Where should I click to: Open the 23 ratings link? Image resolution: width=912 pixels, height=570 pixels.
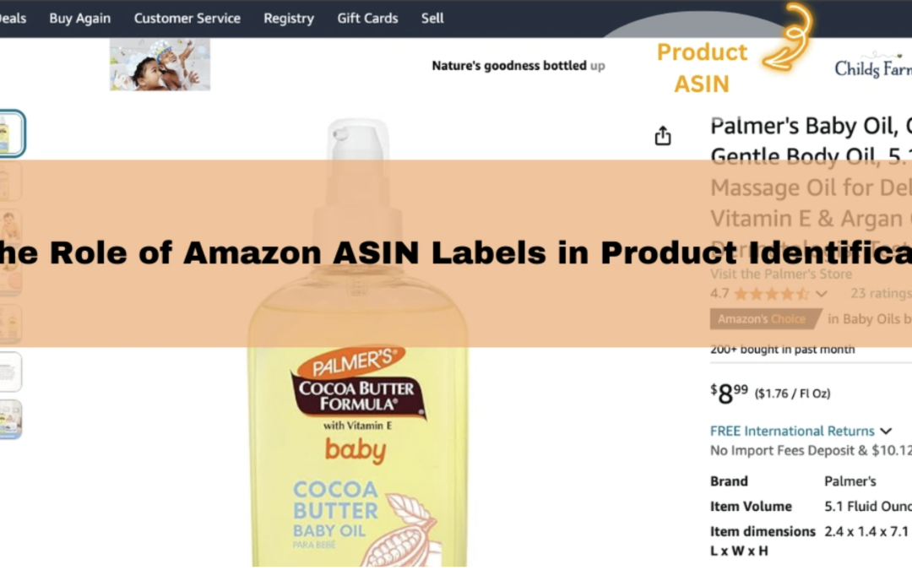click(880, 294)
